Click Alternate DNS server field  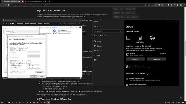pos(34,68)
